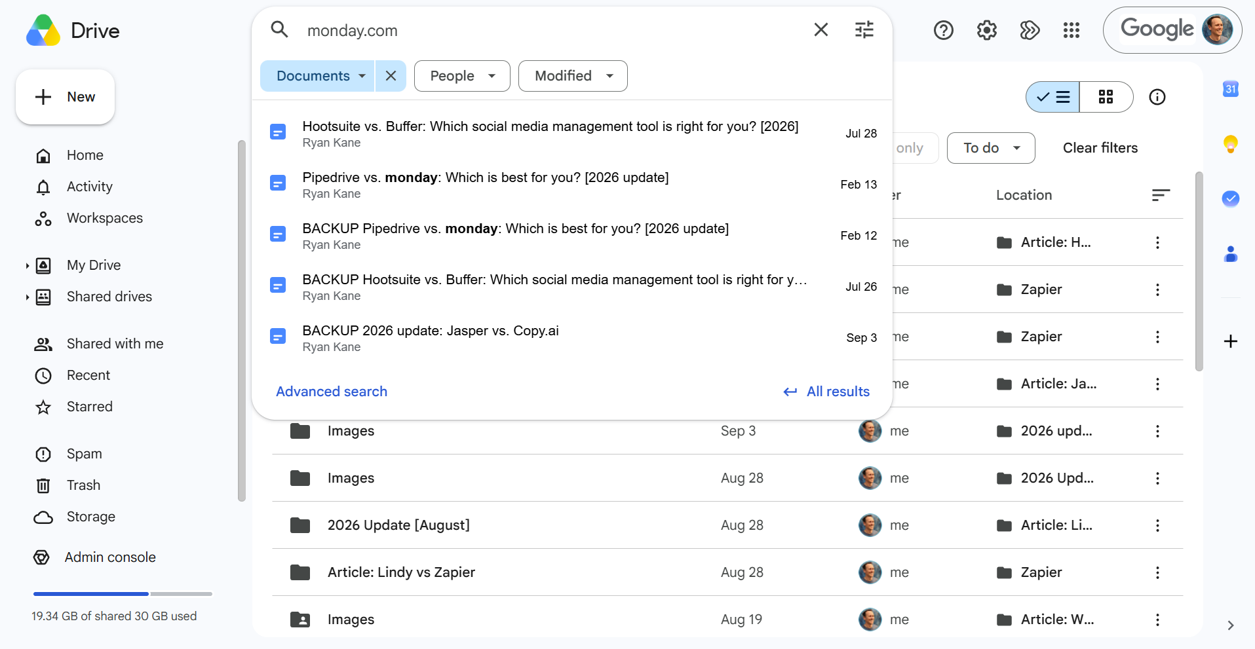The image size is (1255, 649).
Task: Open Pipedrive vs. monday result dated Feb 13
Action: point(572,185)
